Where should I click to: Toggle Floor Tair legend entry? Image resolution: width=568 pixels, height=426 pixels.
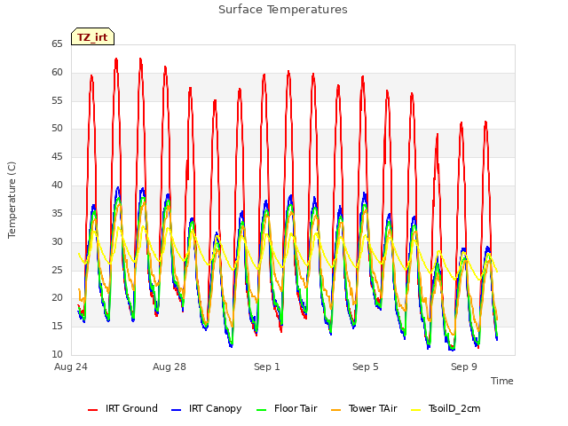point(287,408)
